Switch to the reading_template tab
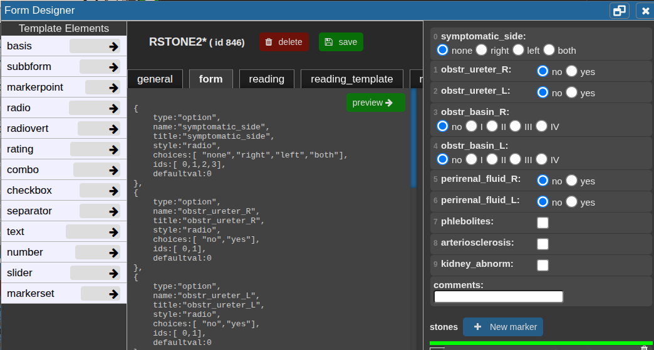This screenshot has width=654, height=350. click(351, 79)
